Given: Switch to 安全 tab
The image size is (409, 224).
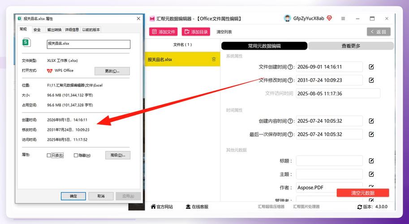Looking at the screenshot, I should click(37, 30).
